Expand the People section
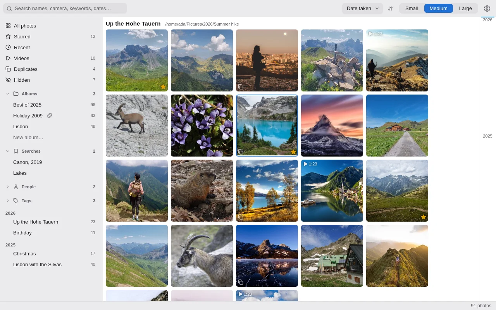The image size is (496, 310). (8, 187)
